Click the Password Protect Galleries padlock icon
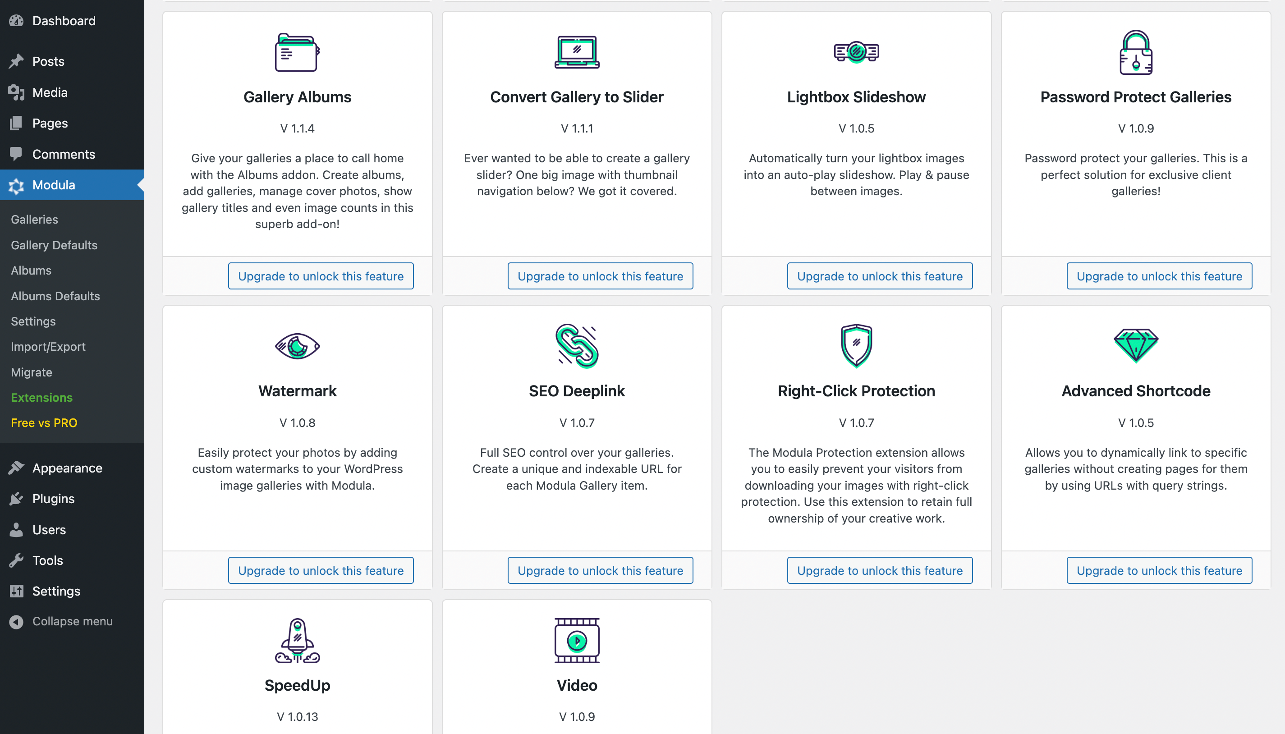Screen dimensions: 1285x734 click(x=1135, y=52)
